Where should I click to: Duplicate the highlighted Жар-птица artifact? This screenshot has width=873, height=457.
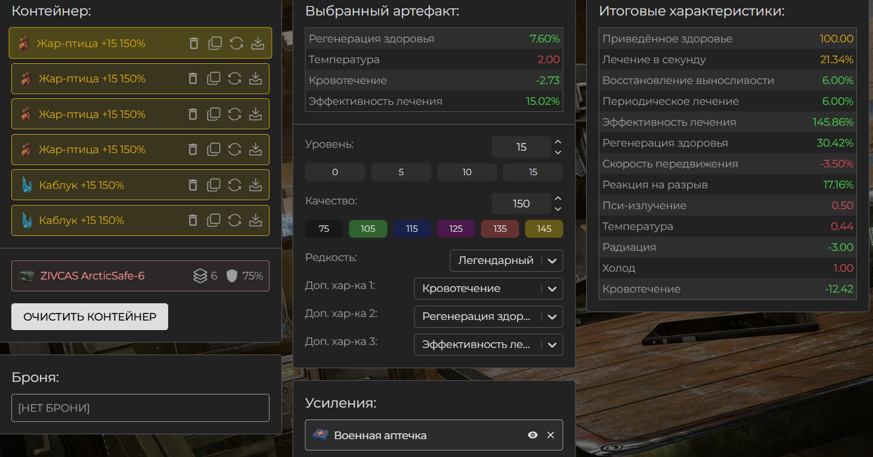coord(215,43)
